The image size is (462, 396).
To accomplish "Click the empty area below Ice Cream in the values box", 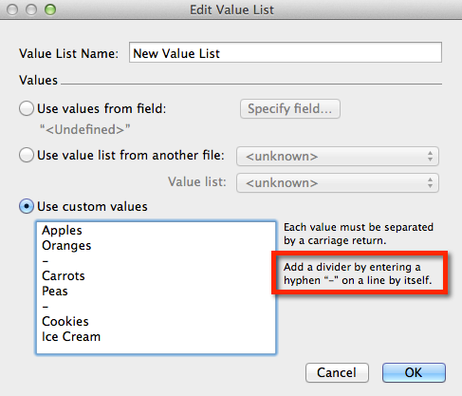I will click(156, 349).
